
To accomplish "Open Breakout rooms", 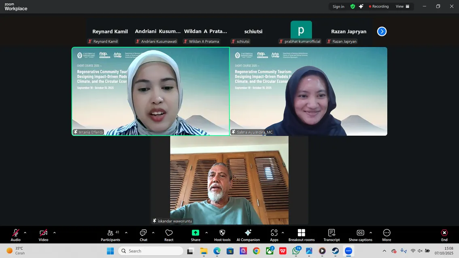I will (x=301, y=235).
